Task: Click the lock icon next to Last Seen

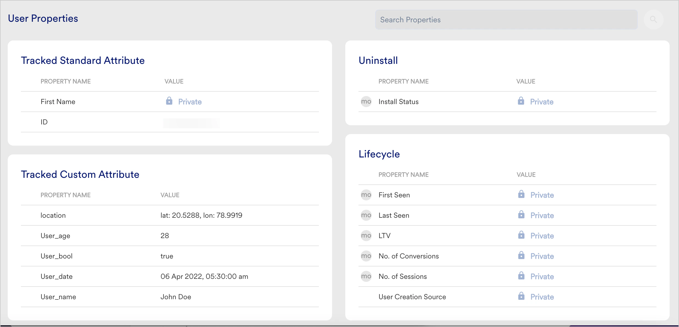Action: pyautogui.click(x=521, y=215)
